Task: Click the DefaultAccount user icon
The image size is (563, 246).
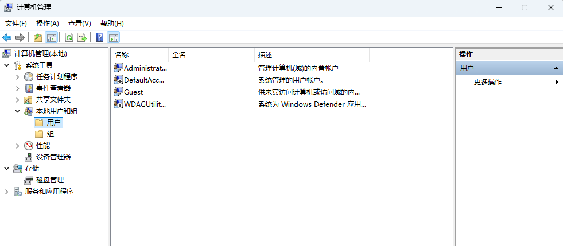Action: tap(118, 80)
